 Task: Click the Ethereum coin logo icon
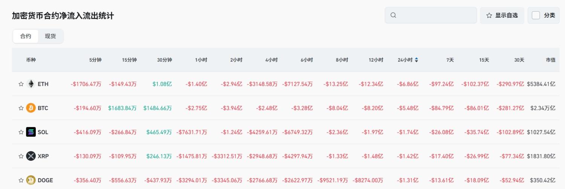point(31,84)
